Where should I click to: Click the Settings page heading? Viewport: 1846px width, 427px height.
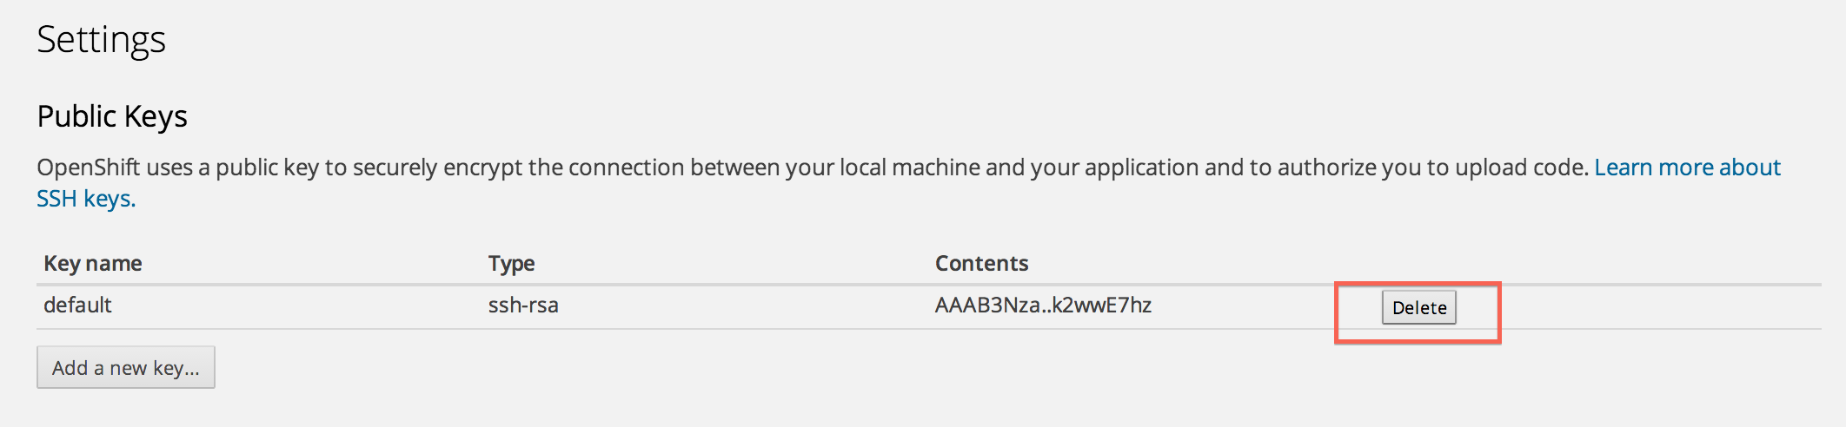pyautogui.click(x=102, y=40)
